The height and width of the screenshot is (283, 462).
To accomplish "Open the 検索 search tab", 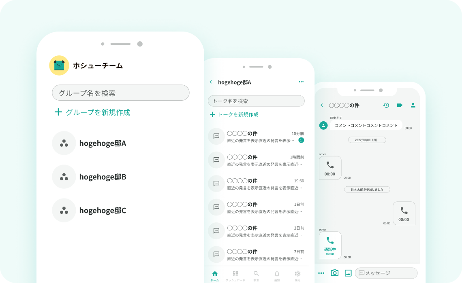I will 256,275.
